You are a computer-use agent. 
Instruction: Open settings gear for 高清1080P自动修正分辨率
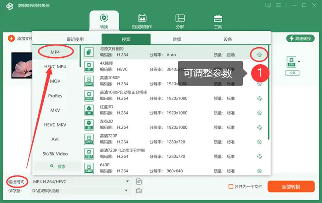259,98
